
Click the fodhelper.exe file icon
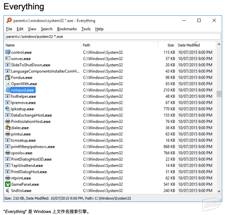pyautogui.click(x=8, y=96)
